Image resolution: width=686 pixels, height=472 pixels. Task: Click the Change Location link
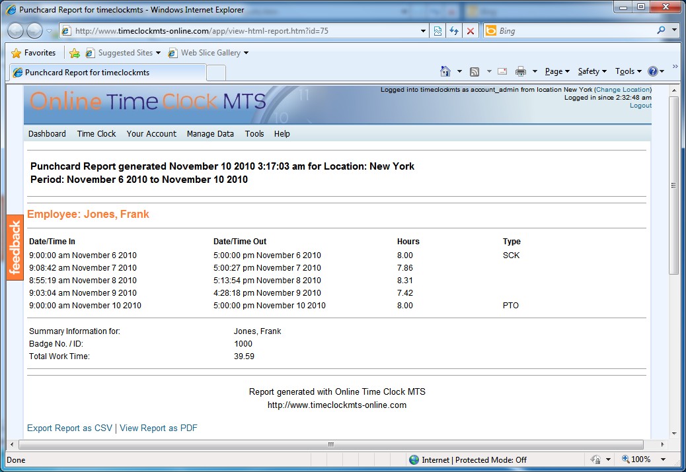[623, 90]
